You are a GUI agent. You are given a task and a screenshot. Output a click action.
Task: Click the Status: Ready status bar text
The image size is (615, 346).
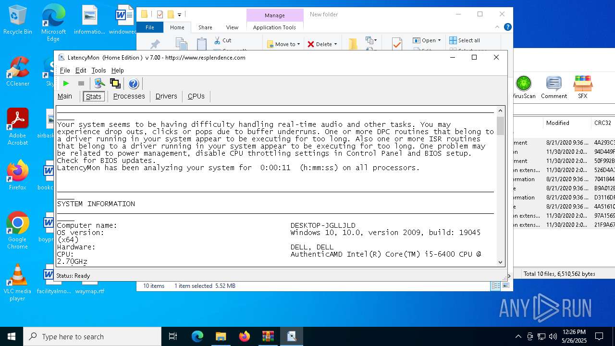tap(73, 276)
